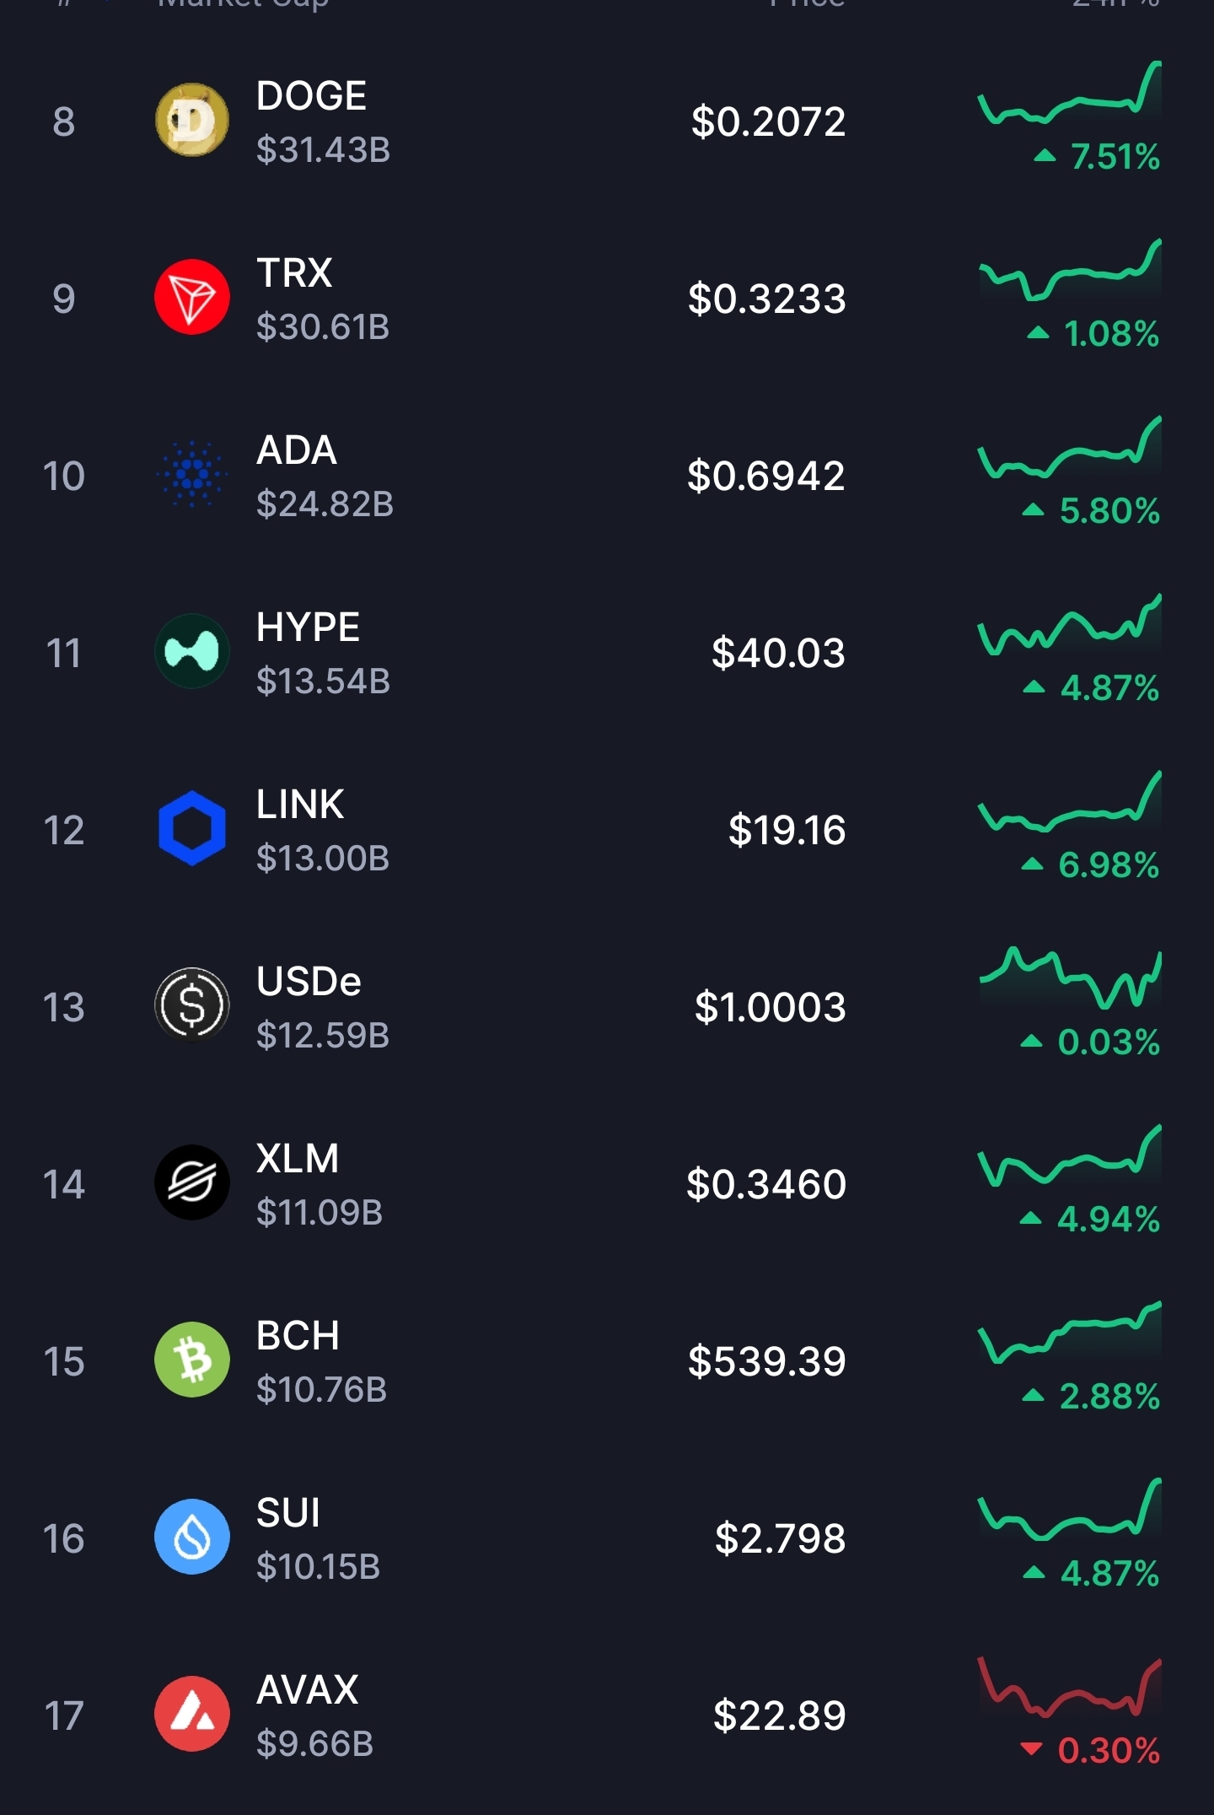Open Cardano via its dotted logo
1214x1815 pixels.
pos(192,475)
